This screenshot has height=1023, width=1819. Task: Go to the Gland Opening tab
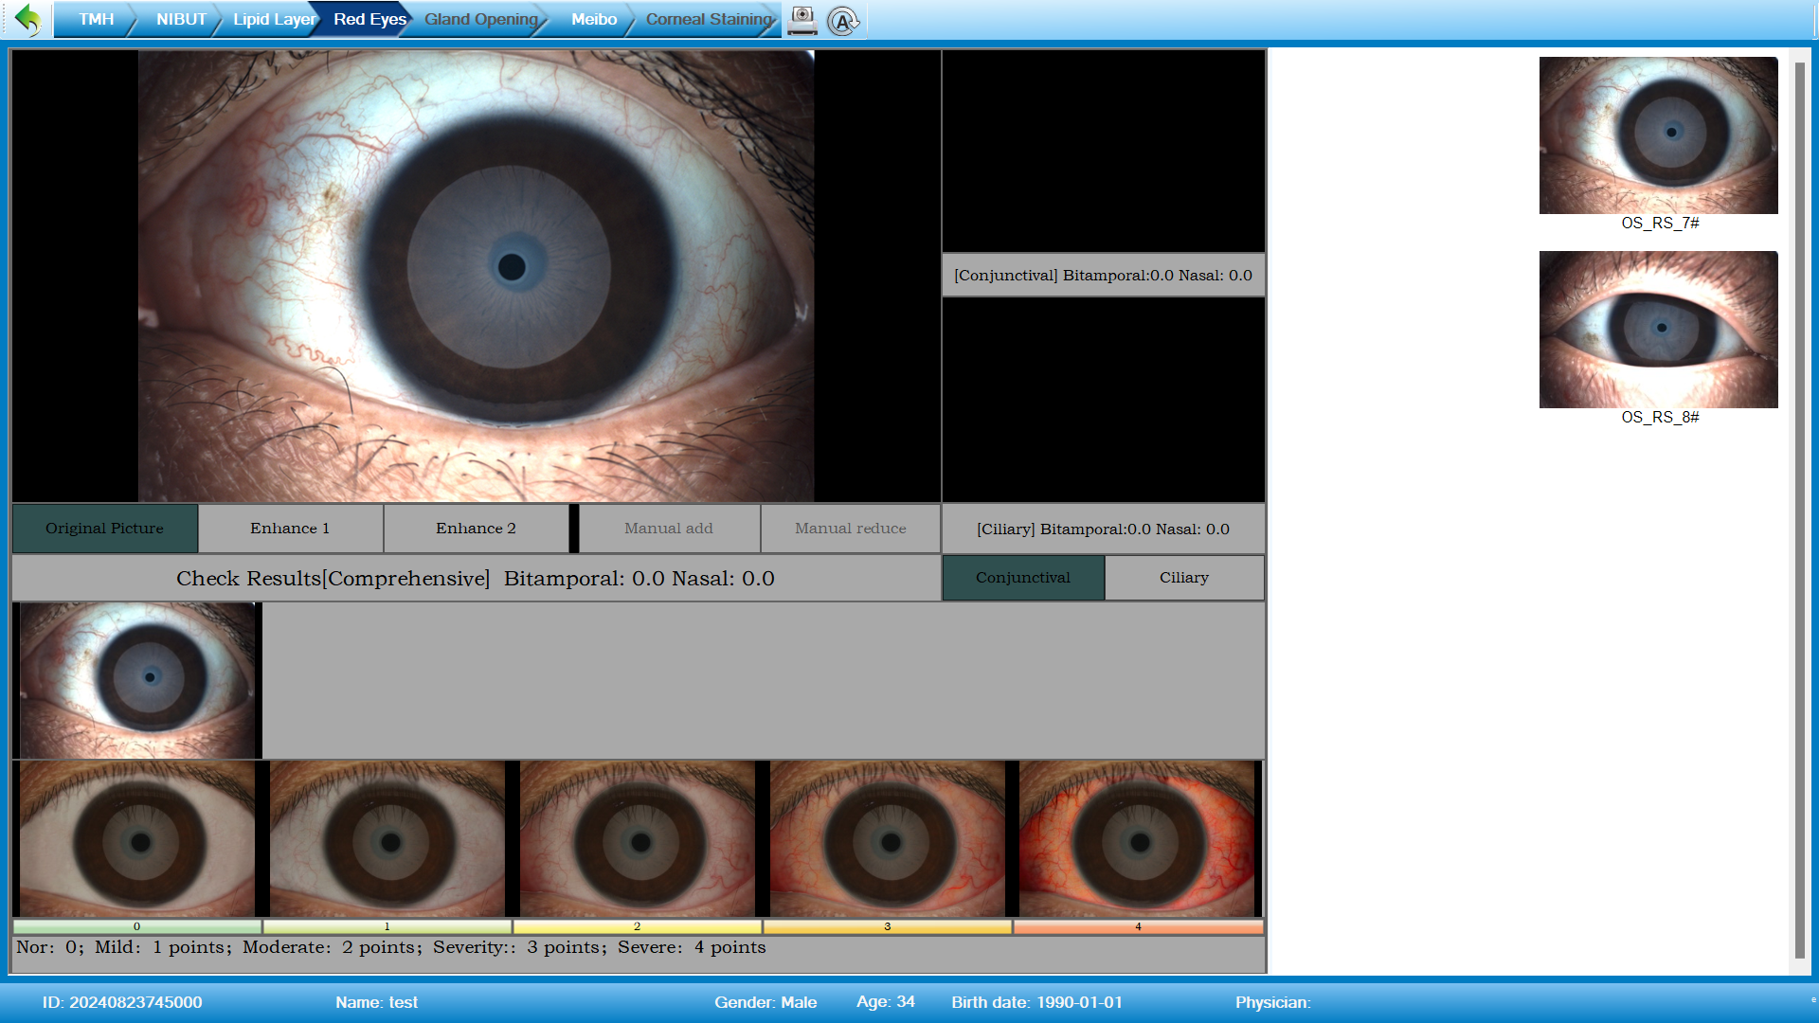coord(481,18)
